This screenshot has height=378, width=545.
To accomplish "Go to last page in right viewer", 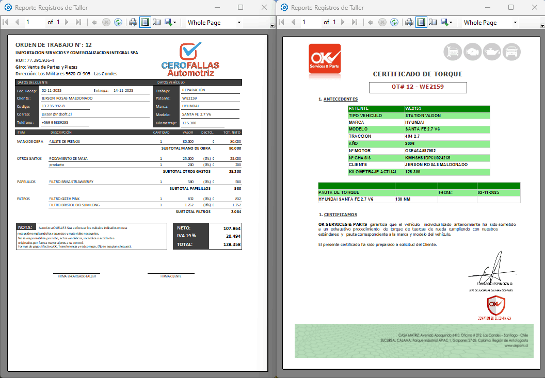I will tap(355, 22).
